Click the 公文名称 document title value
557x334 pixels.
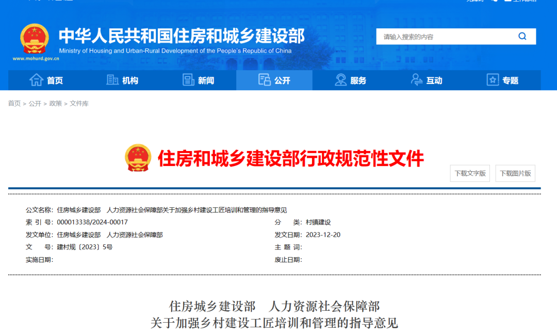[172, 210]
